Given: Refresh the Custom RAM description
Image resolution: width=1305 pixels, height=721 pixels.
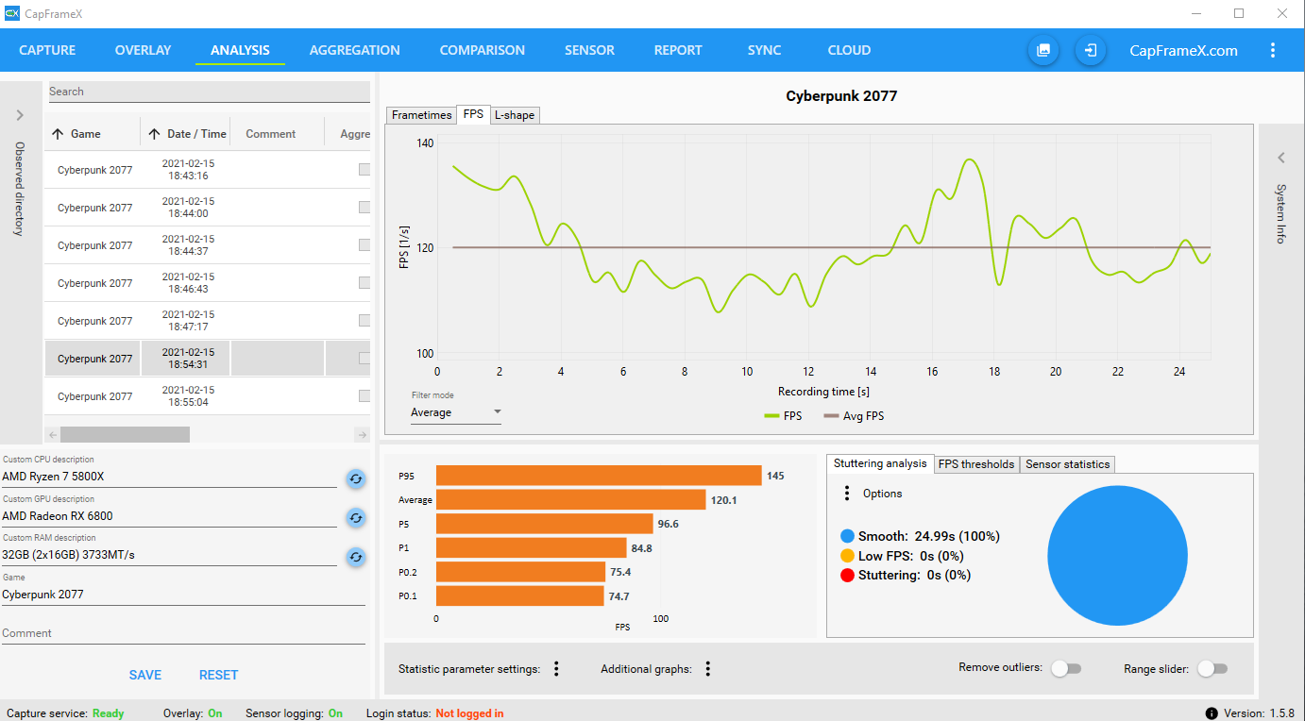Looking at the screenshot, I should click(356, 557).
